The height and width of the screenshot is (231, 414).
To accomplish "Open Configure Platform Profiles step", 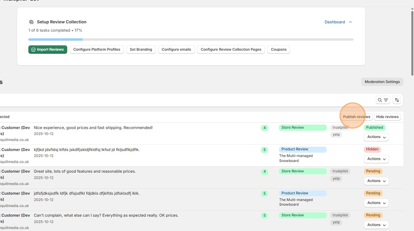I will point(97,49).
